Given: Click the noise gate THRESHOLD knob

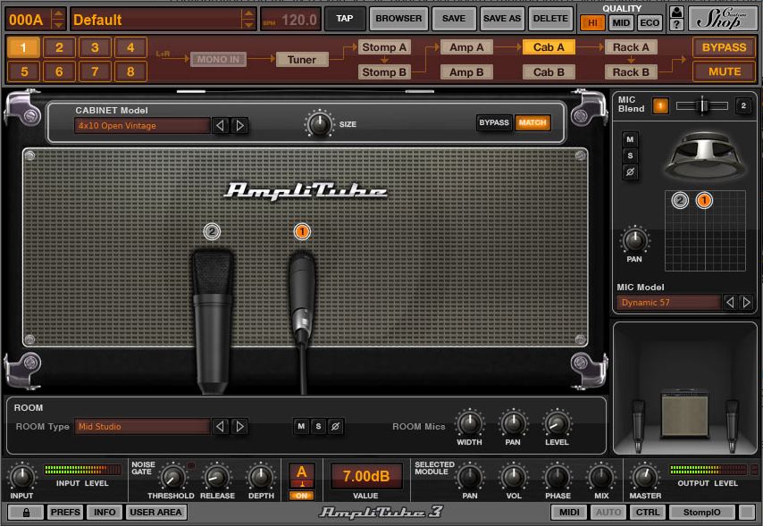Looking at the screenshot, I should pyautogui.click(x=172, y=478).
